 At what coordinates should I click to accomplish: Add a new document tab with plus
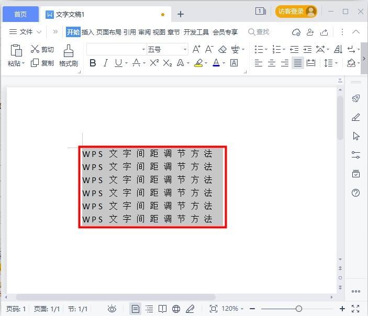coord(180,14)
